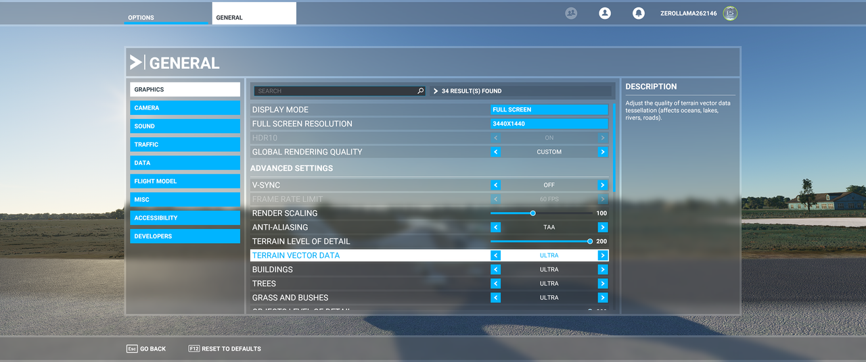Select the DATA category
Image resolution: width=866 pixels, height=362 pixels.
tap(185, 163)
